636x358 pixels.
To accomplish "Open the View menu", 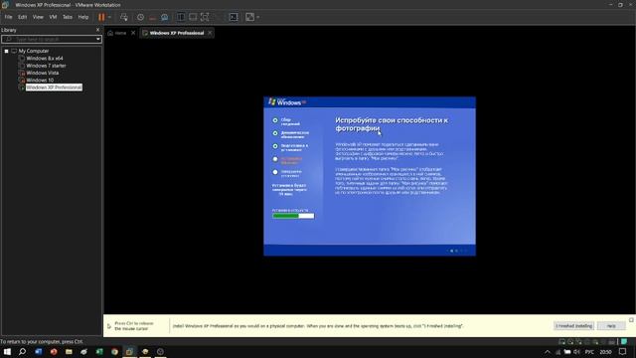I will click(x=38, y=17).
